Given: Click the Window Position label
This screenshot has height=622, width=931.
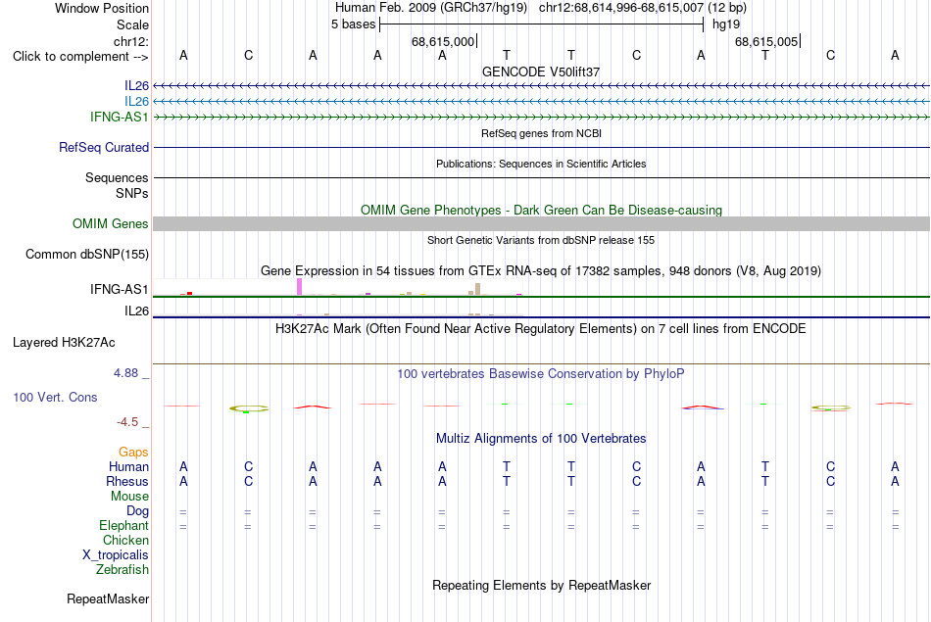Looking at the screenshot, I should click(x=102, y=8).
